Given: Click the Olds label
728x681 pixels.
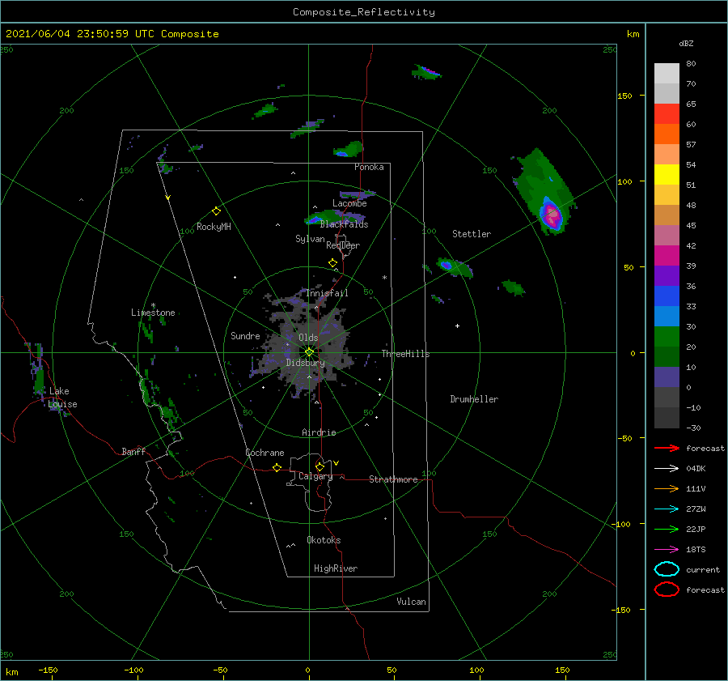Looking at the screenshot, I should click(308, 338).
